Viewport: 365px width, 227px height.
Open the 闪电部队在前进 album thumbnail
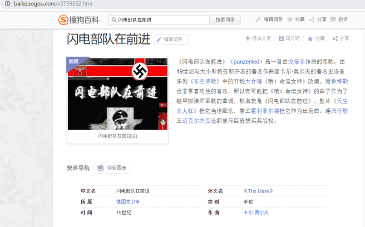point(117,93)
